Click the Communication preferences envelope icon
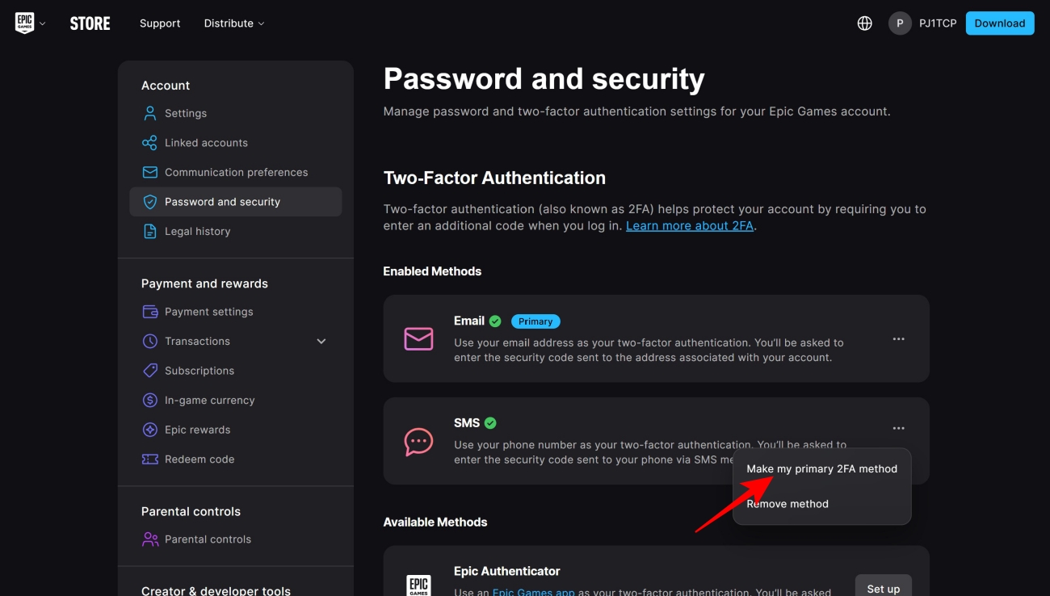The height and width of the screenshot is (596, 1050). tap(149, 172)
